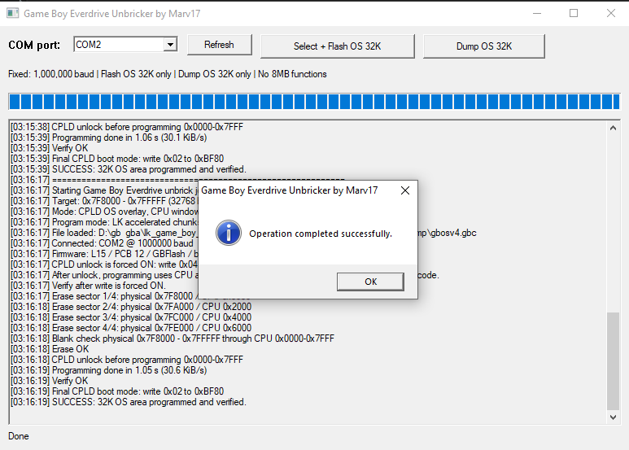Close the success dialog with X

coord(405,190)
